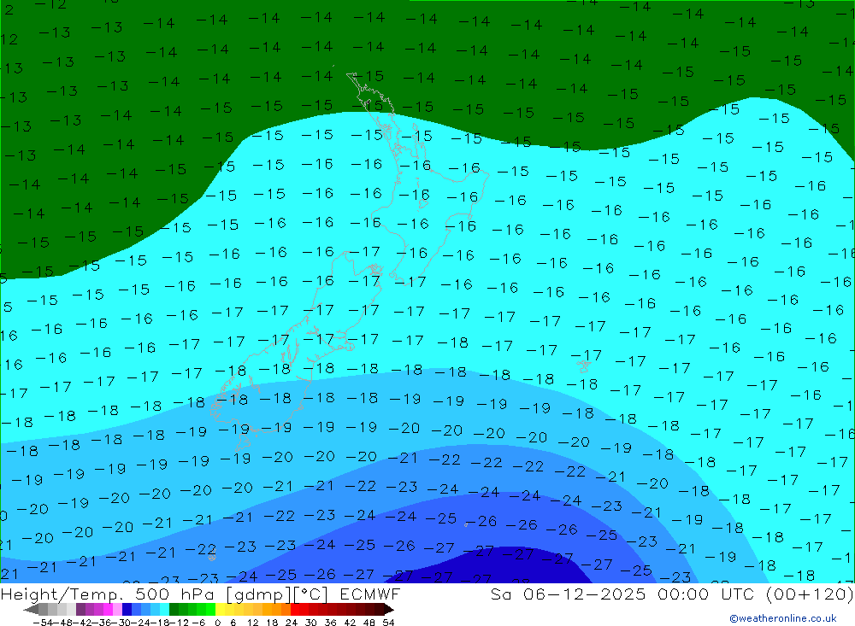Click the "54" color scale label

[388, 623]
